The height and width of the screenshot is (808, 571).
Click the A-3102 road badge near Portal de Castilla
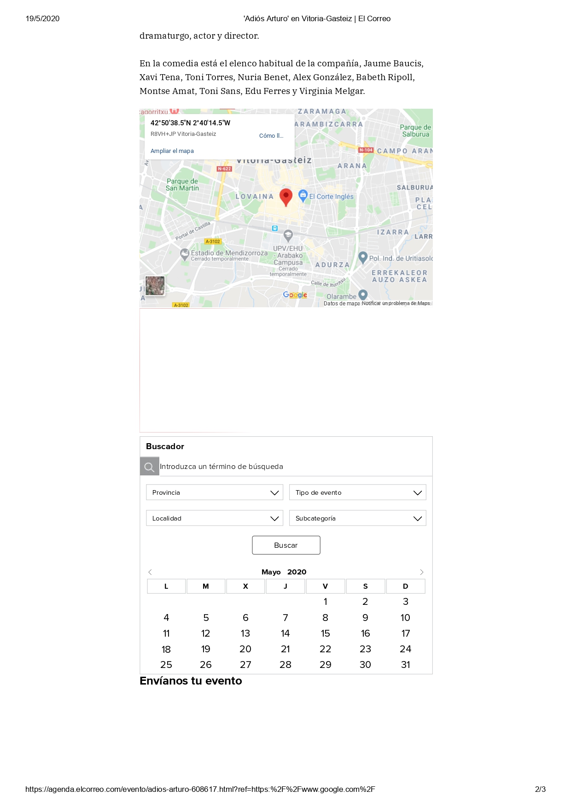click(x=213, y=241)
